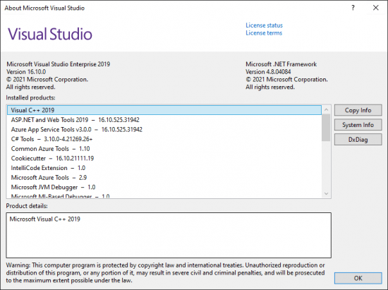Image resolution: width=388 pixels, height=290 pixels.
Task: Select Visual C++ 2019 in installed products
Action: (x=164, y=110)
